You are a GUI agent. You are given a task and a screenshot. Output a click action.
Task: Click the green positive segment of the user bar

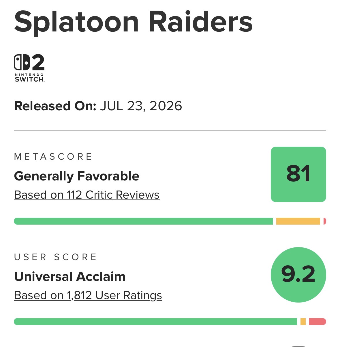[155, 322]
